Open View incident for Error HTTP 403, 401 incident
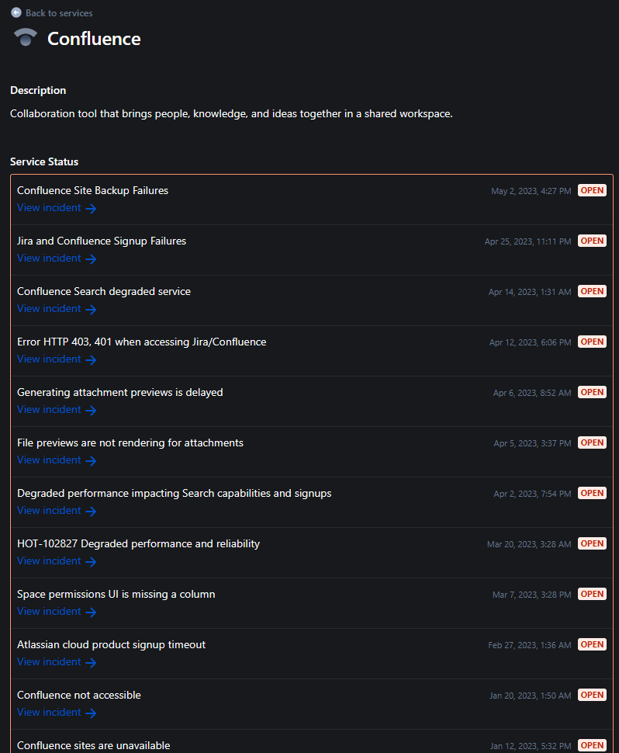The image size is (619, 753). tap(48, 359)
